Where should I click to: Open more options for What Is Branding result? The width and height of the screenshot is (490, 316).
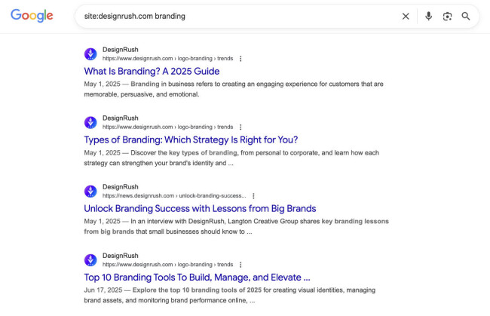pyautogui.click(x=240, y=58)
